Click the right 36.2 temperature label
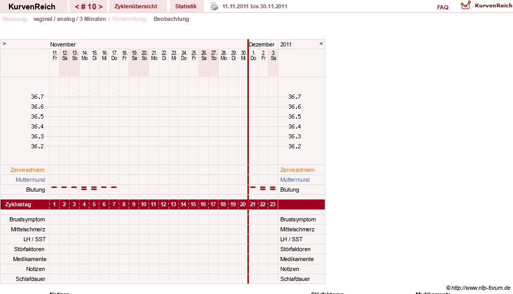Screen dimensions: 513x294 pos(294,146)
